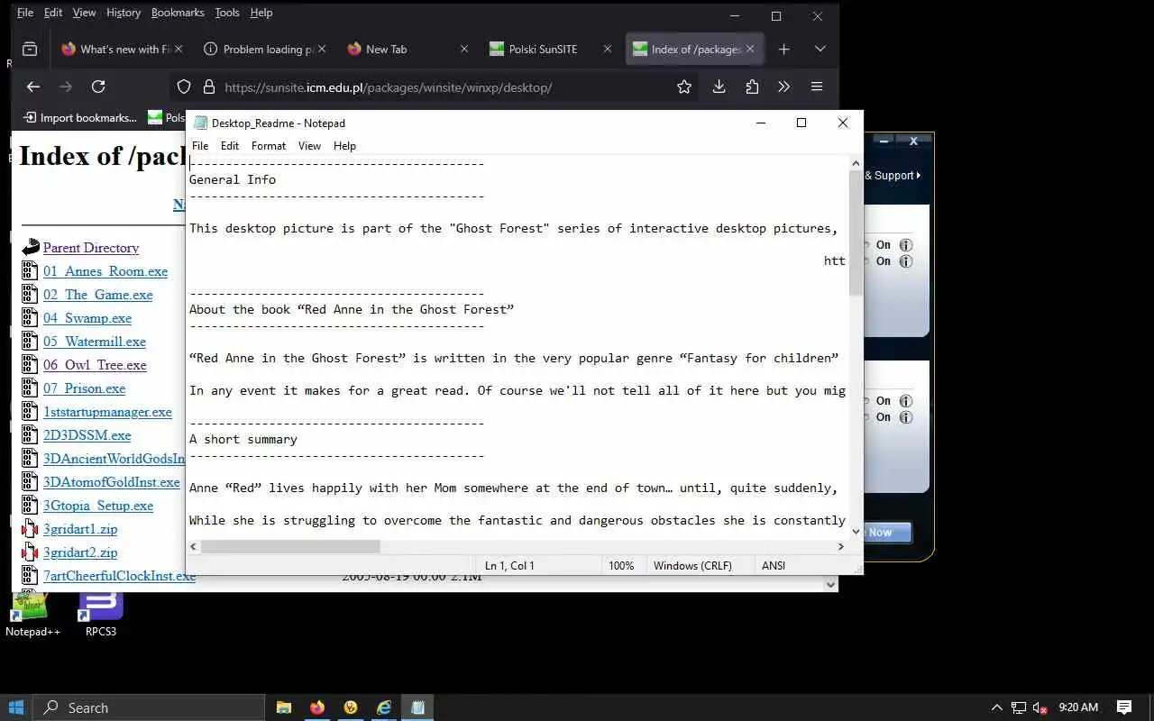Viewport: 1154px width, 721px height.
Task: Open Notepad Help menu
Action: pyautogui.click(x=344, y=145)
